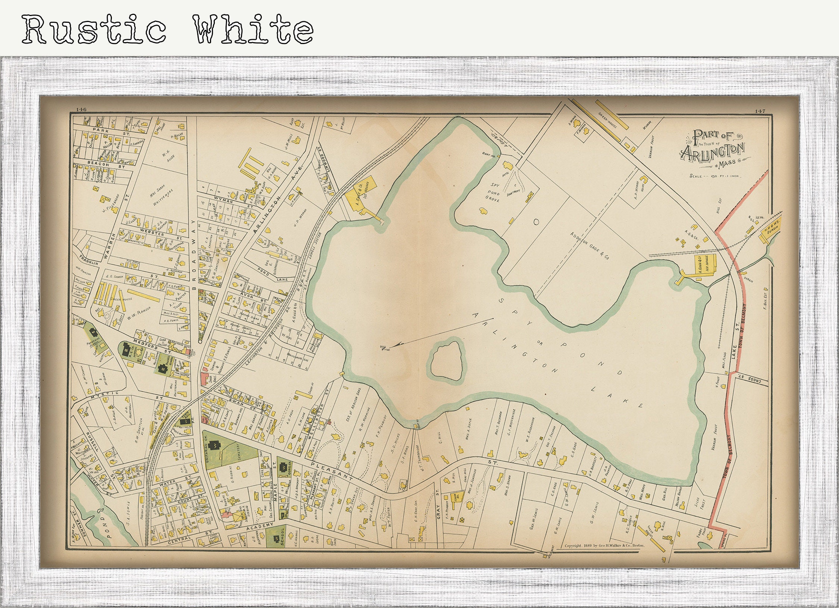The width and height of the screenshot is (839, 608).
Task: Click the 'J. Fillebrown' parcel name
Action: [x=111, y=204]
